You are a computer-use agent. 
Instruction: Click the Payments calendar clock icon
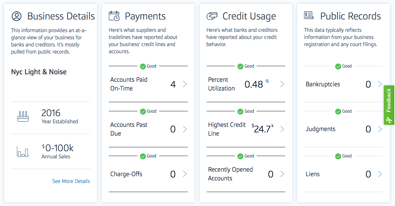[x=114, y=16]
